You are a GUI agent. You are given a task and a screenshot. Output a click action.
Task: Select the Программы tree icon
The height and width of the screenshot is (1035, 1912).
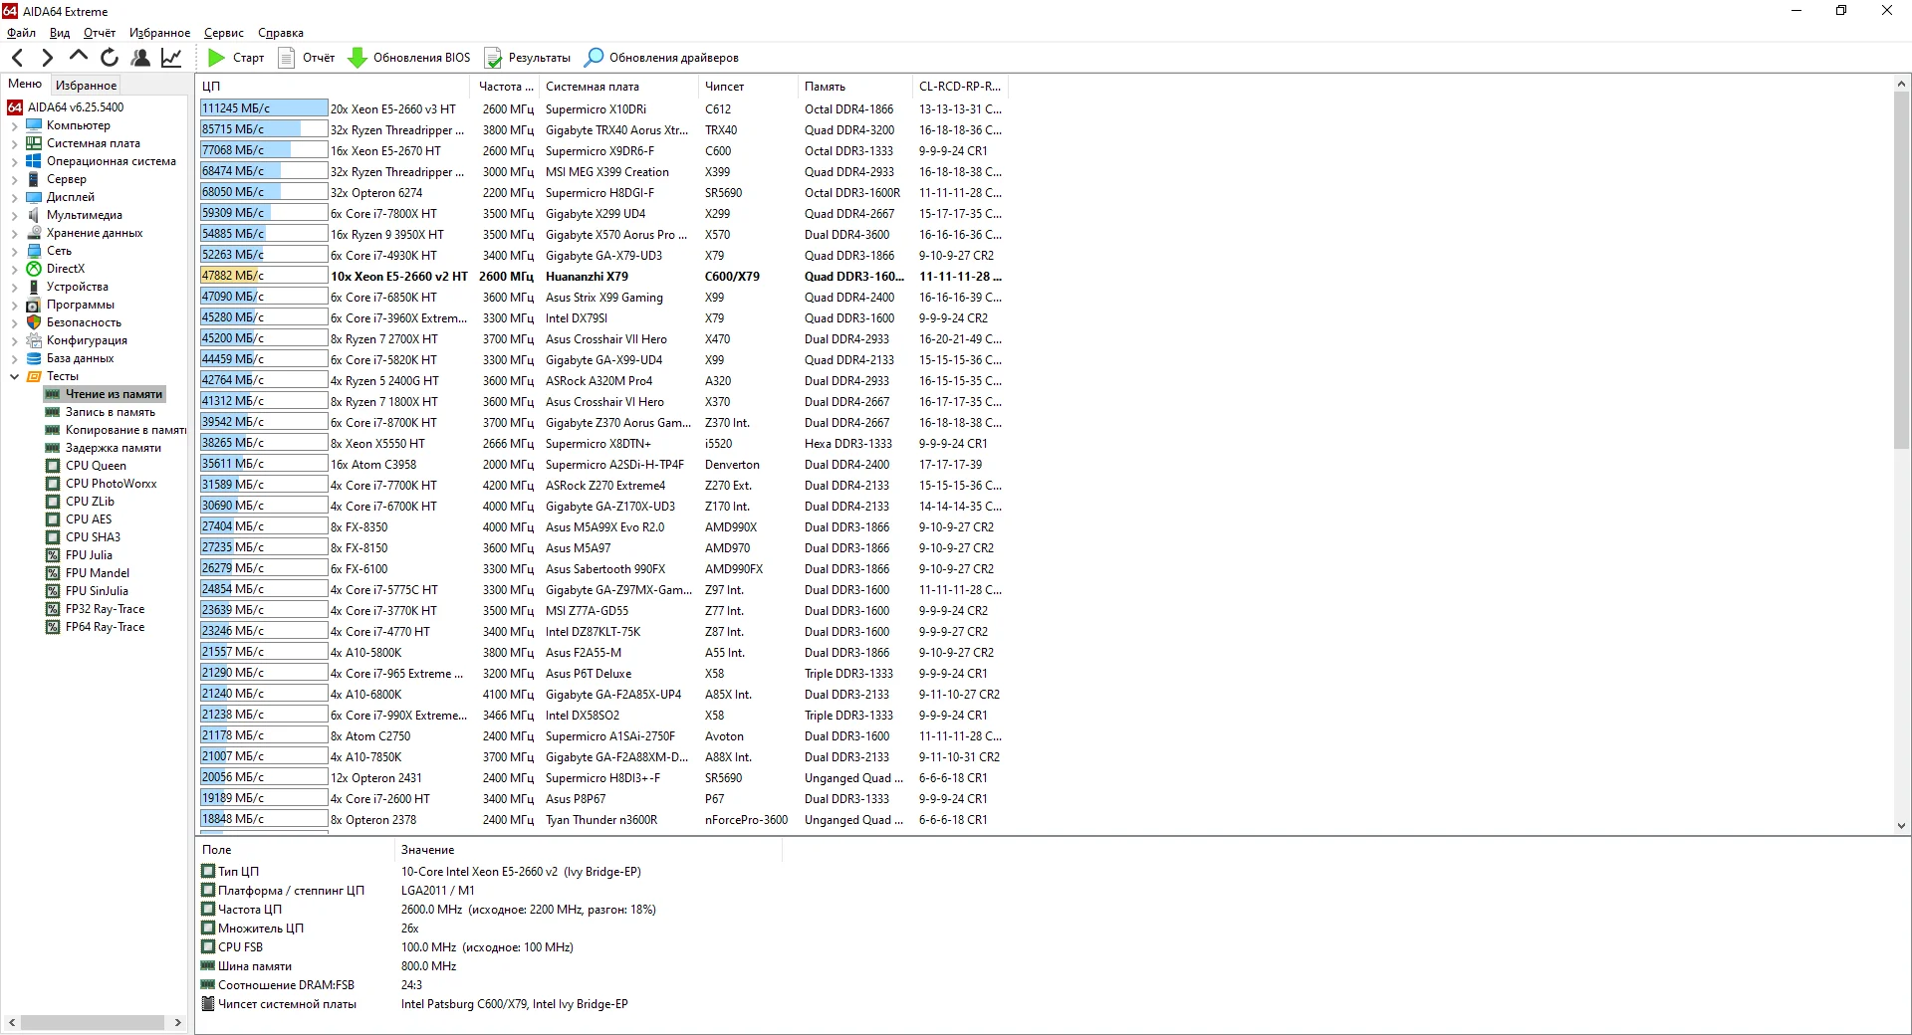point(34,305)
